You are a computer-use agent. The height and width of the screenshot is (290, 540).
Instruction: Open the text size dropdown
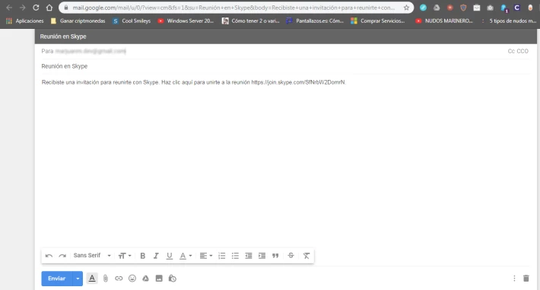click(125, 256)
